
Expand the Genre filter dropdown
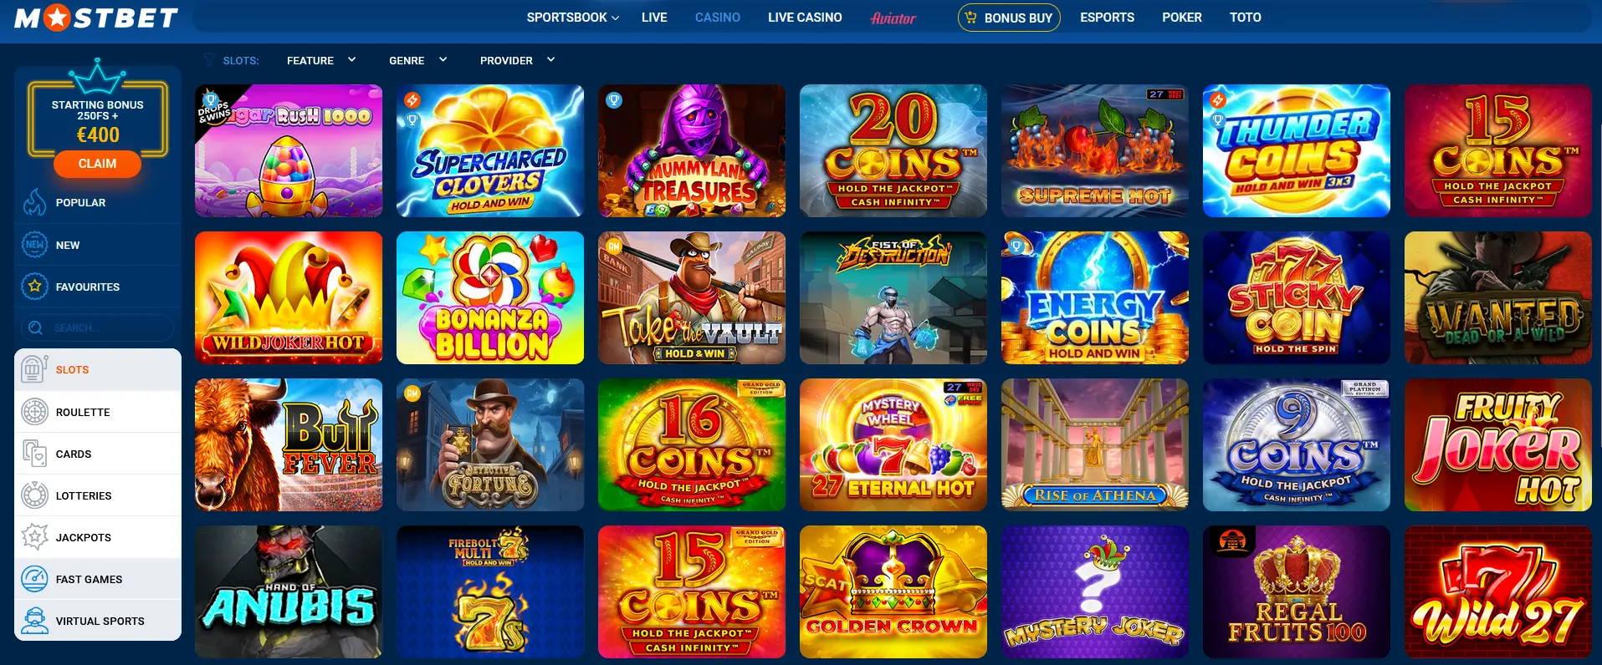[x=417, y=60]
